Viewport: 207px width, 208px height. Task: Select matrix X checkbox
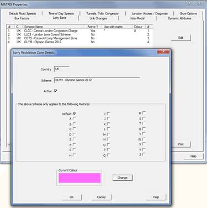[x=144, y=144]
